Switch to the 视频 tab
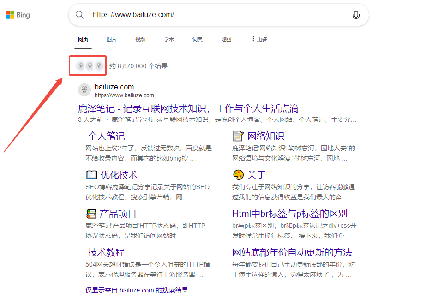This screenshot has height=298, width=444. [140, 39]
